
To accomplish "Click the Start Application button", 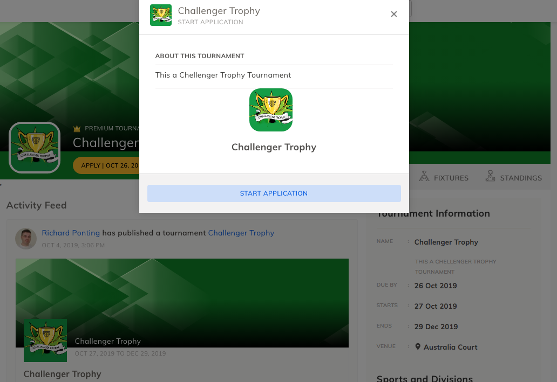I will point(274,193).
